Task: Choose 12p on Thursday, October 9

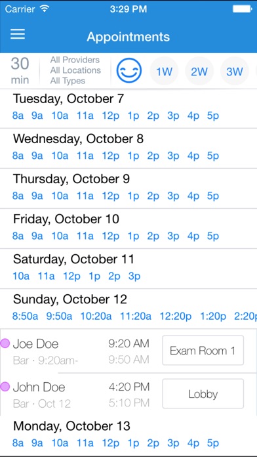Action: 110,196
